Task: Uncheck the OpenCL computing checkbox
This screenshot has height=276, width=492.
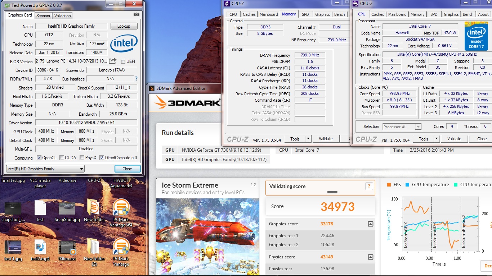Action: [x=39, y=158]
